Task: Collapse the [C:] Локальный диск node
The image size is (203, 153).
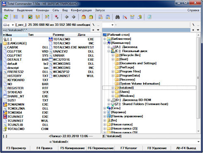Action: 109,51
